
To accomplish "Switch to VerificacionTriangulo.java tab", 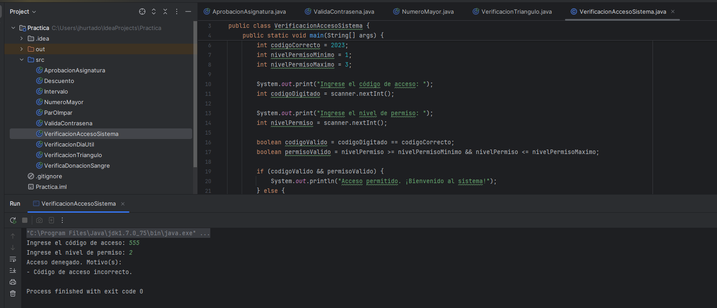I will tap(512, 11).
